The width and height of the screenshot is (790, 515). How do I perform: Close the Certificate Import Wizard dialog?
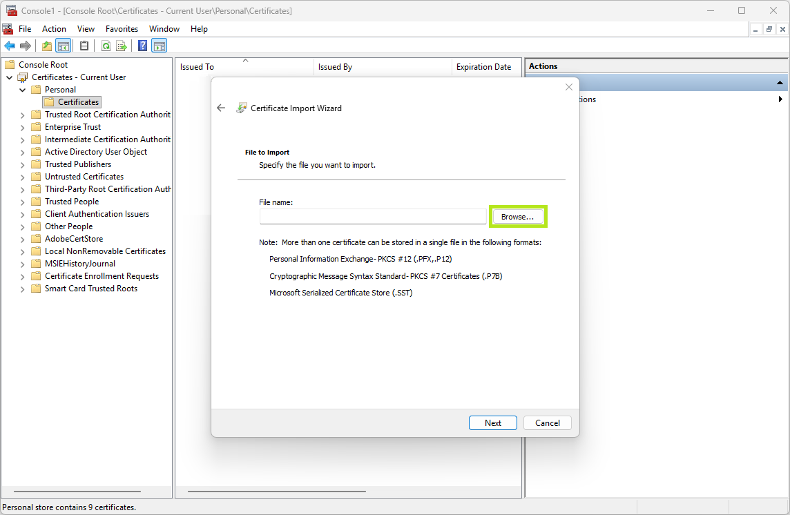point(569,87)
